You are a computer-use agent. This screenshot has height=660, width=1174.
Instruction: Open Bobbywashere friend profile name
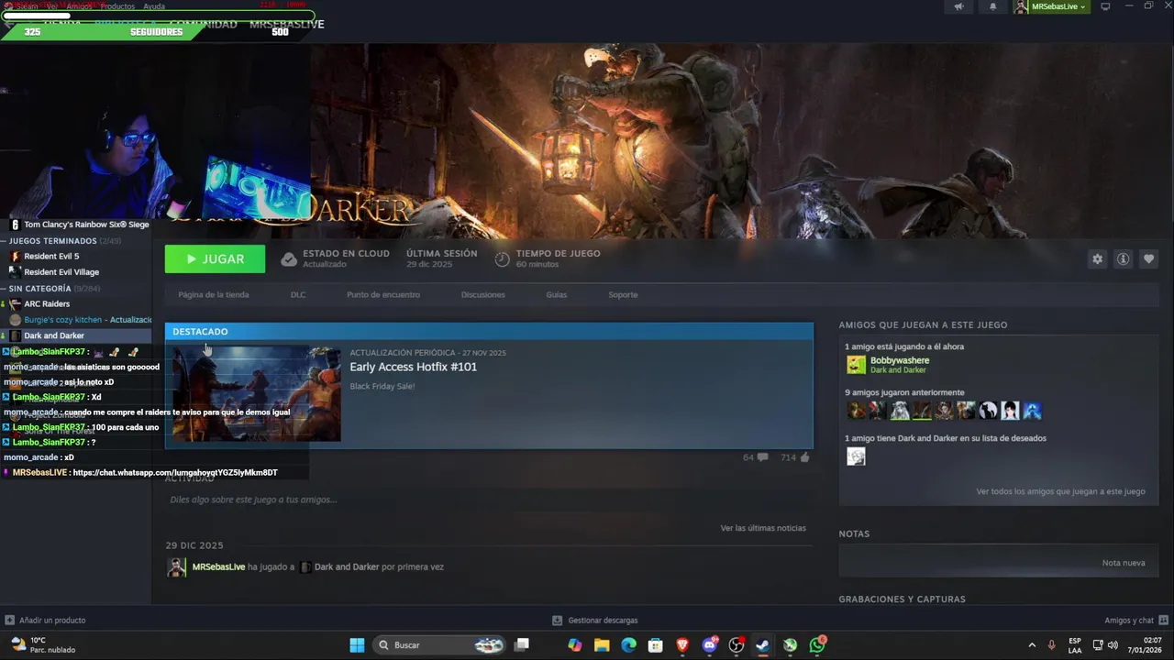pos(899,360)
